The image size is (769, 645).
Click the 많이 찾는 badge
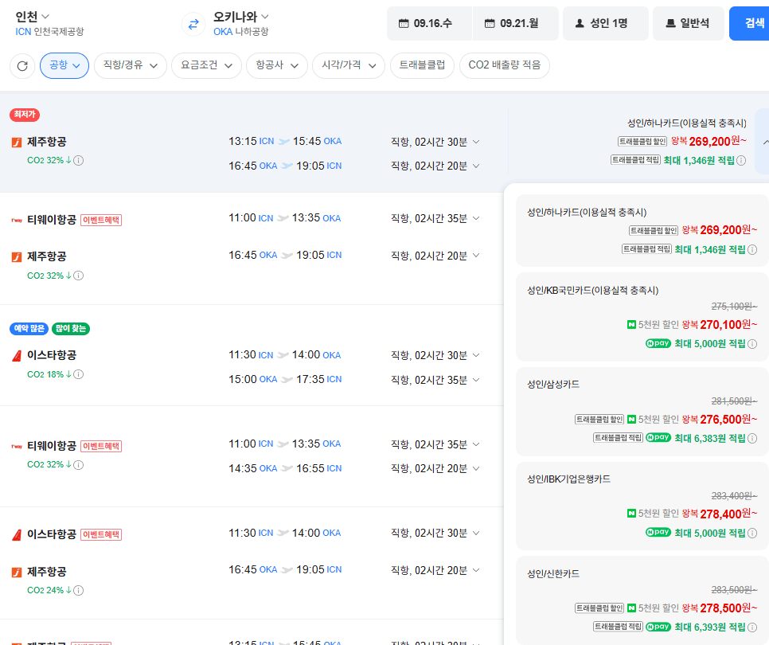point(71,329)
